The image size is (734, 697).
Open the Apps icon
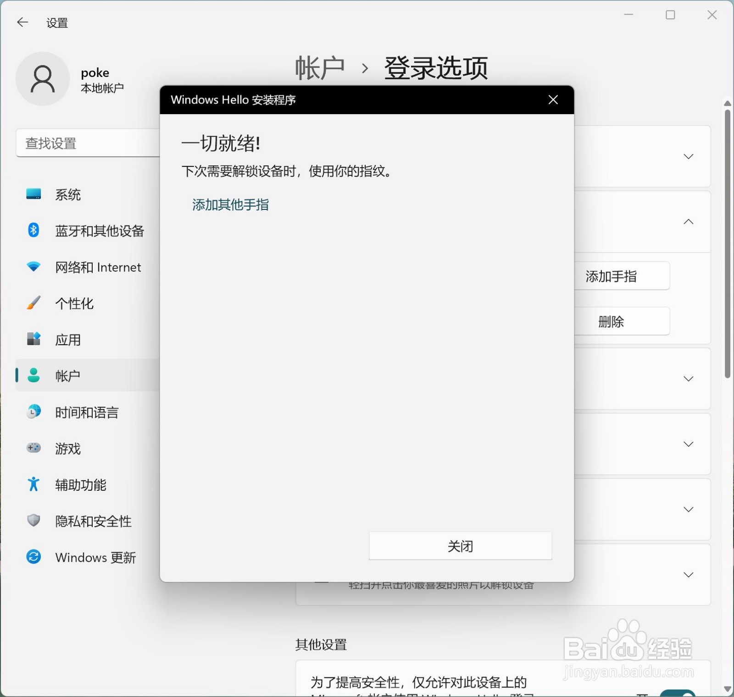point(33,339)
